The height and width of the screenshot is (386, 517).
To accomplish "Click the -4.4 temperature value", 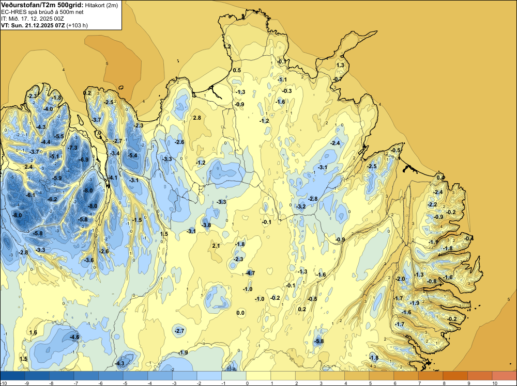I will [45, 142].
